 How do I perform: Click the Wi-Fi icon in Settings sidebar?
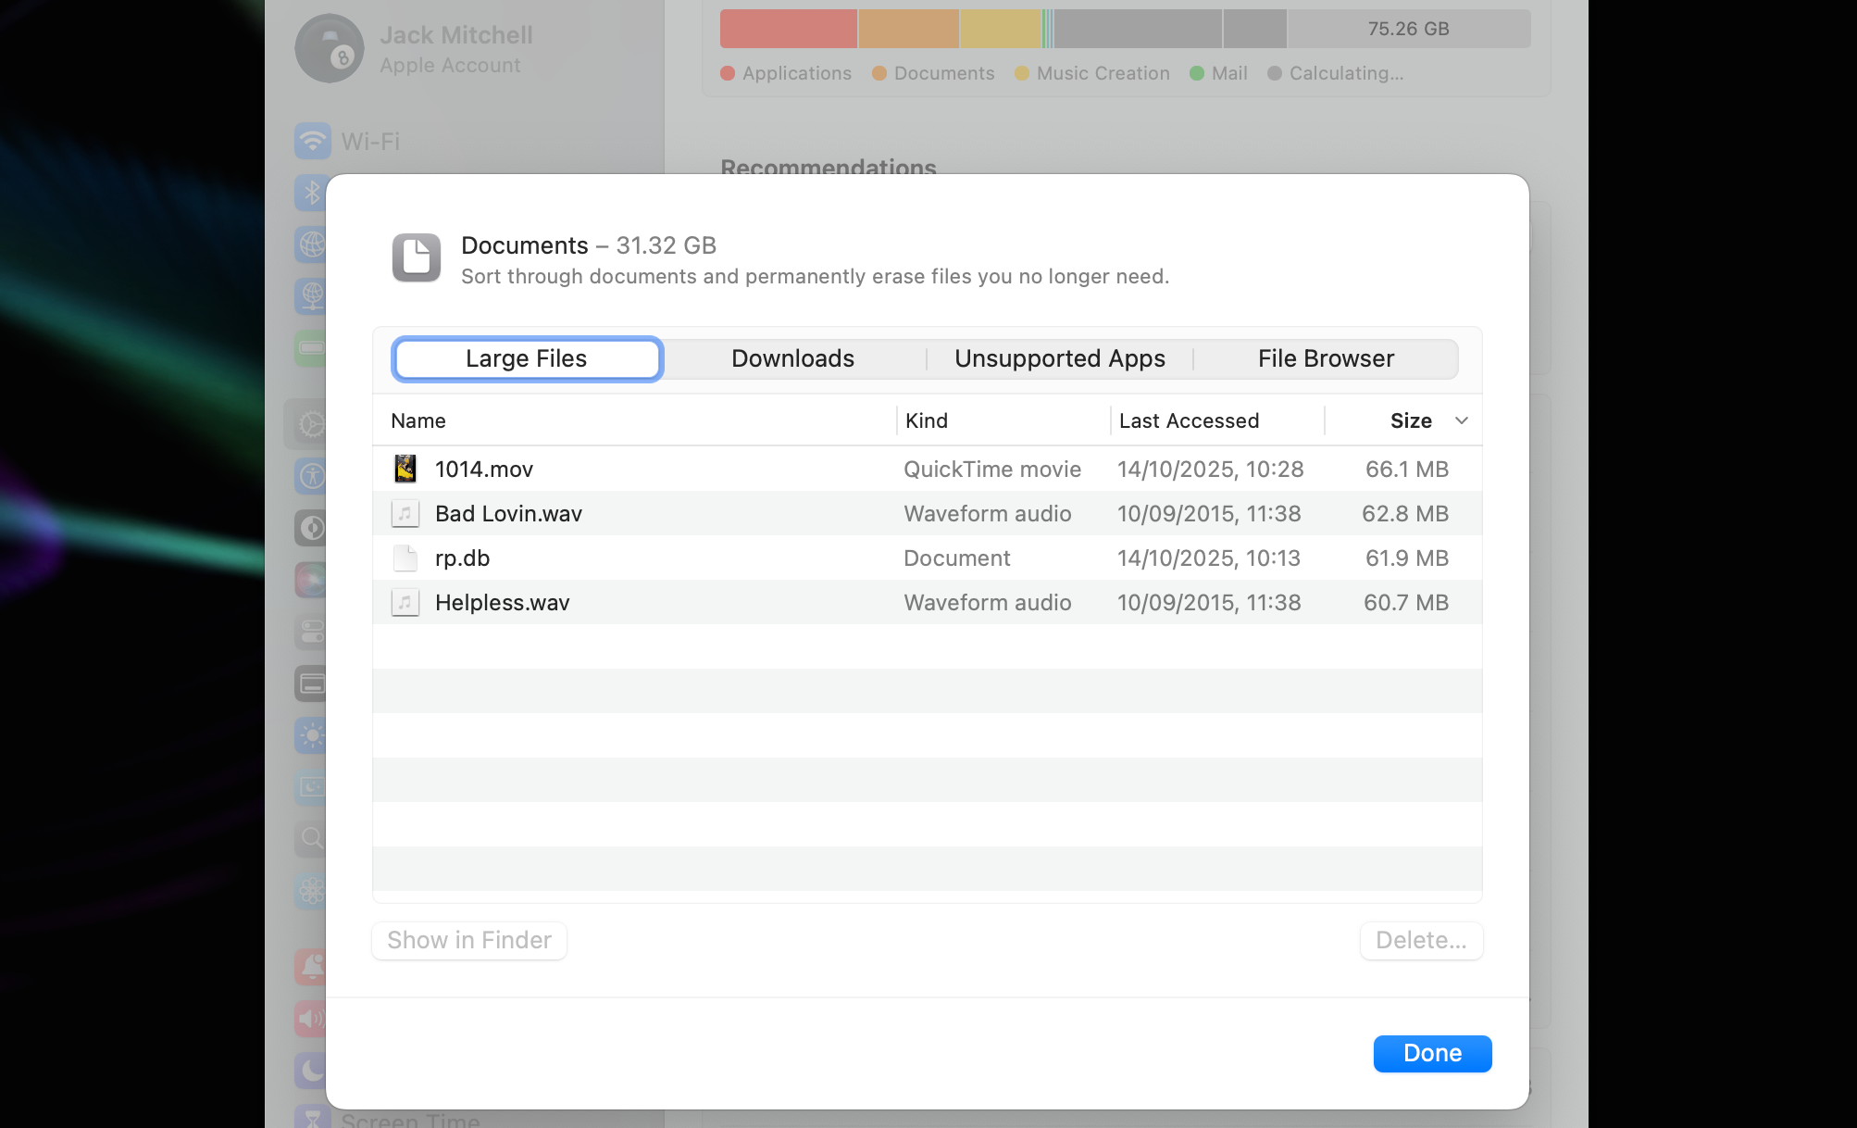coord(313,141)
